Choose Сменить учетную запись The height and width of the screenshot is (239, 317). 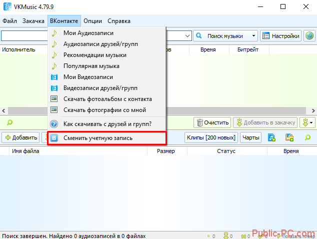coord(106,138)
